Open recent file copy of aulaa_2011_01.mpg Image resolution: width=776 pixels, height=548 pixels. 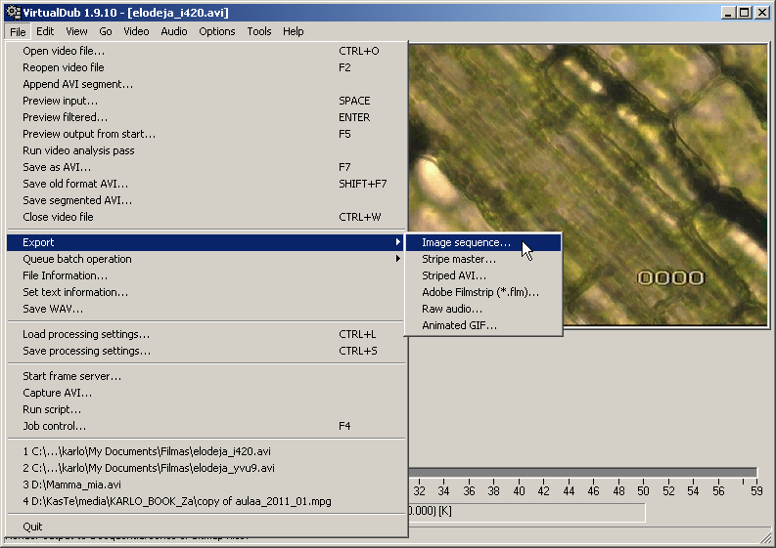(206, 501)
